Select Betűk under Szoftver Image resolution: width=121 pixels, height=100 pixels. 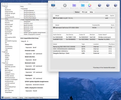7,68
